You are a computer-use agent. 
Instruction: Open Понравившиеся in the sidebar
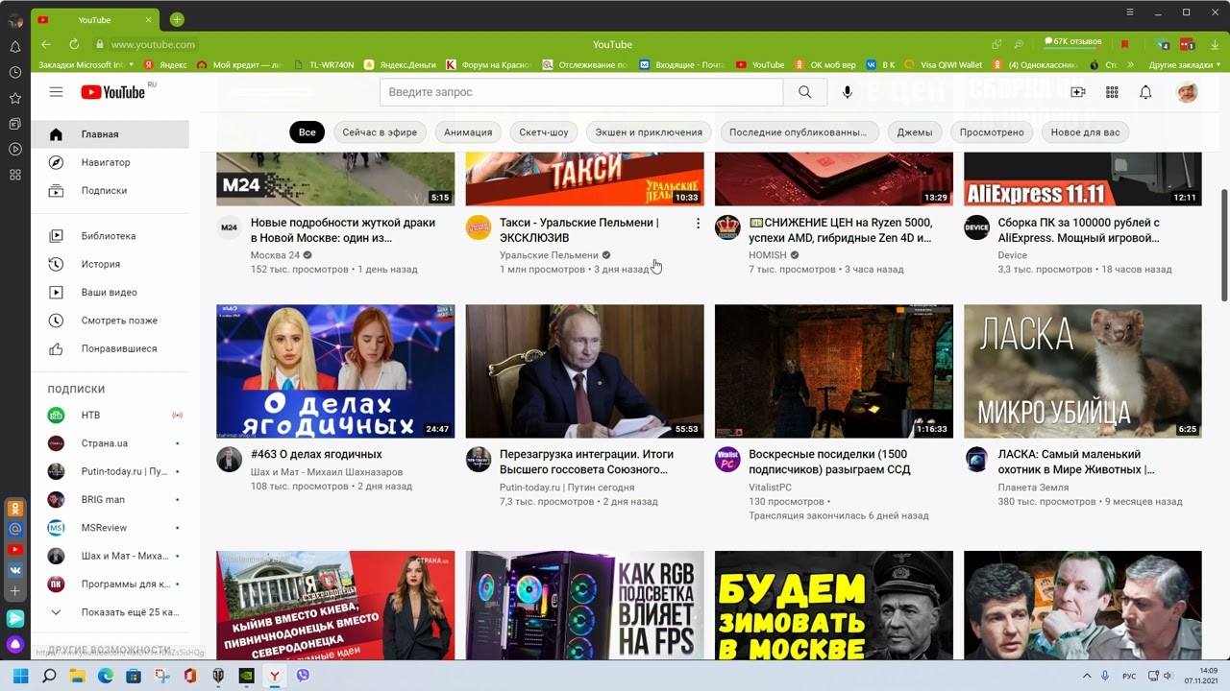click(111, 348)
